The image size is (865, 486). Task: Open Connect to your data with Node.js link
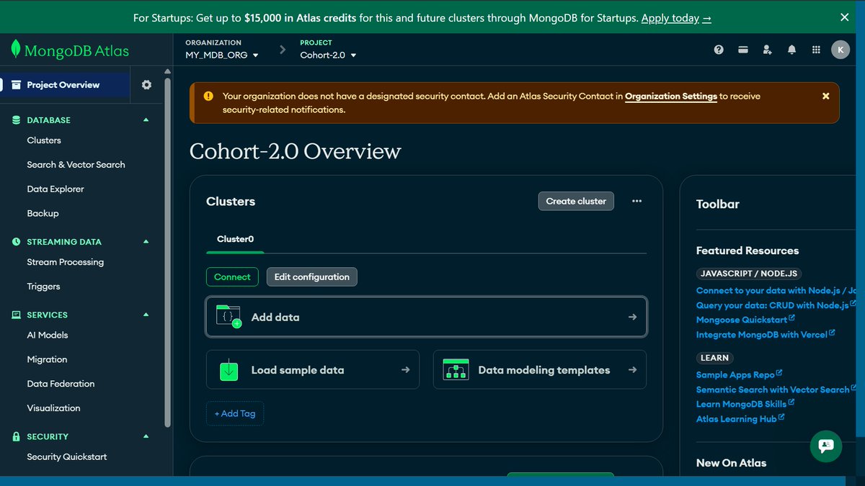[x=776, y=291]
